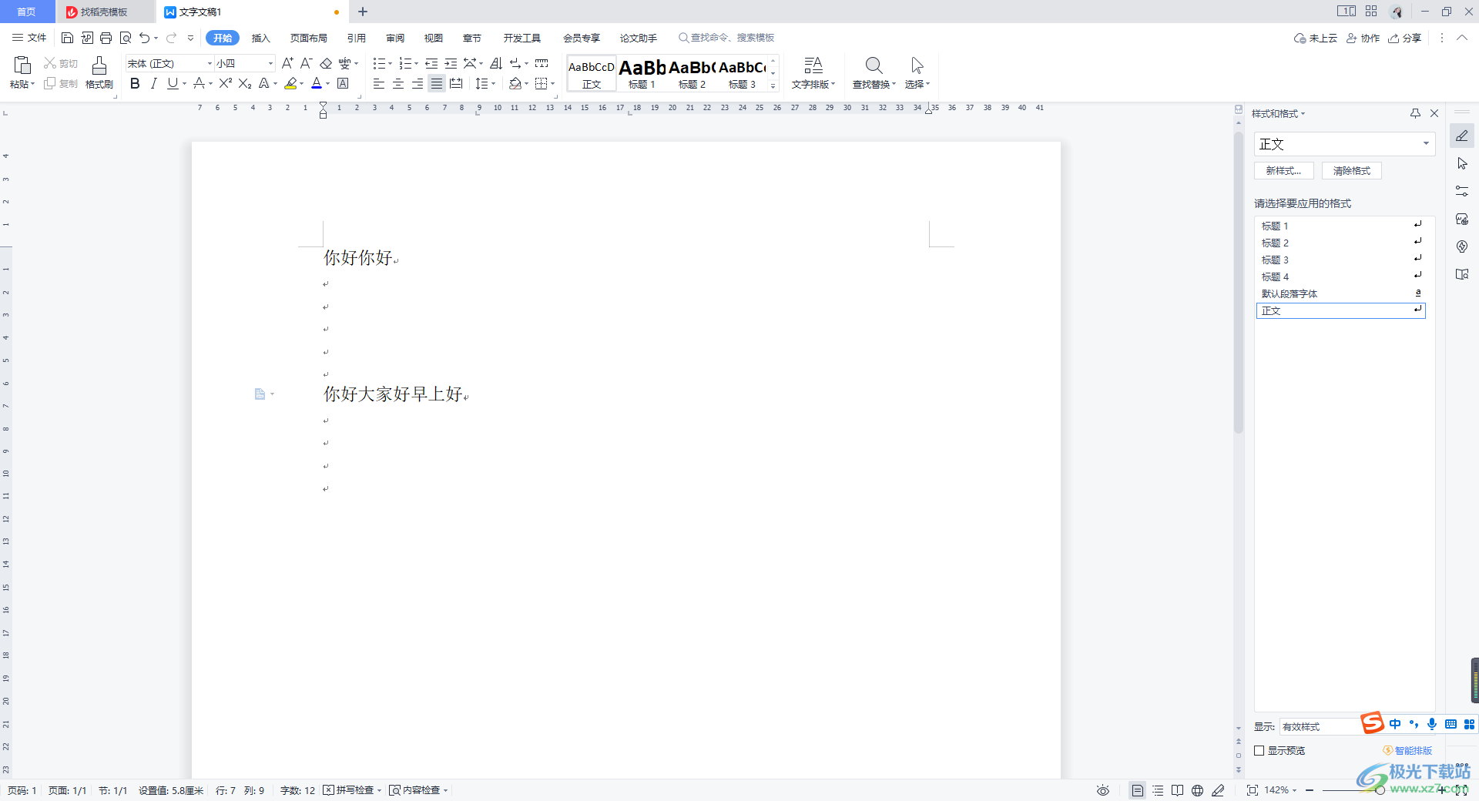Apply the 标题 2 gallery style
Viewport: 1479px width, 801px height.
(692, 74)
